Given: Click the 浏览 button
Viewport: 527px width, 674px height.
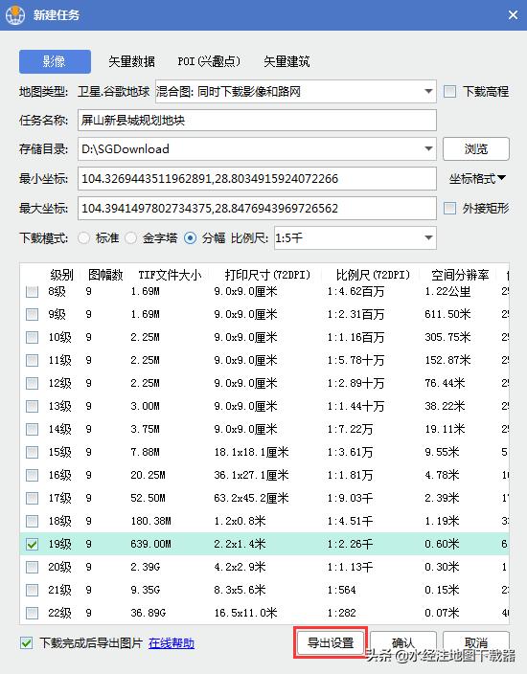Looking at the screenshot, I should (x=476, y=148).
